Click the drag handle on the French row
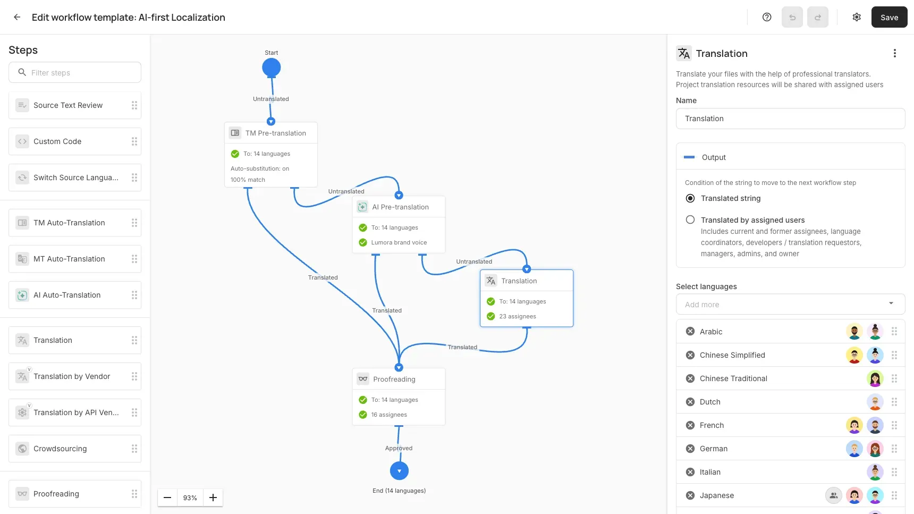Viewport: 914px width, 514px height. 894,425
